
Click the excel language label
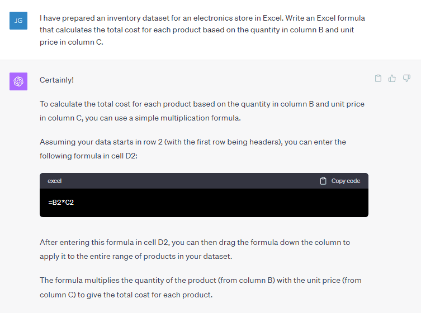(54, 181)
